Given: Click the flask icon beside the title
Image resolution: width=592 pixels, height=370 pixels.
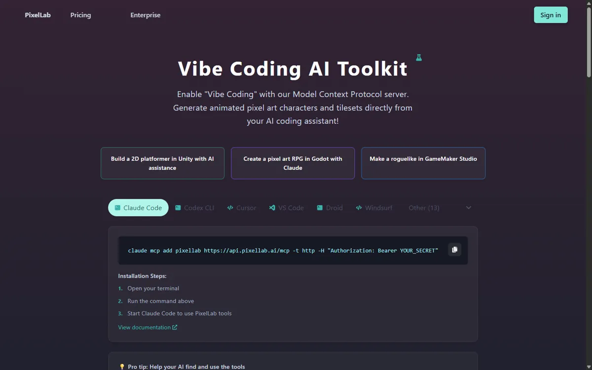Looking at the screenshot, I should (419, 58).
